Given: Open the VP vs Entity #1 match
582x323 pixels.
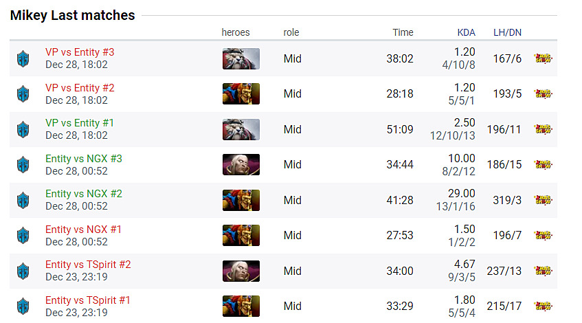Looking at the screenshot, I should (80, 123).
